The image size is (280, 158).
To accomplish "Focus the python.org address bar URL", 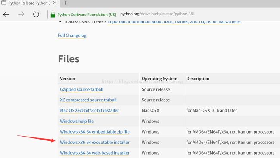I will tap(157, 14).
